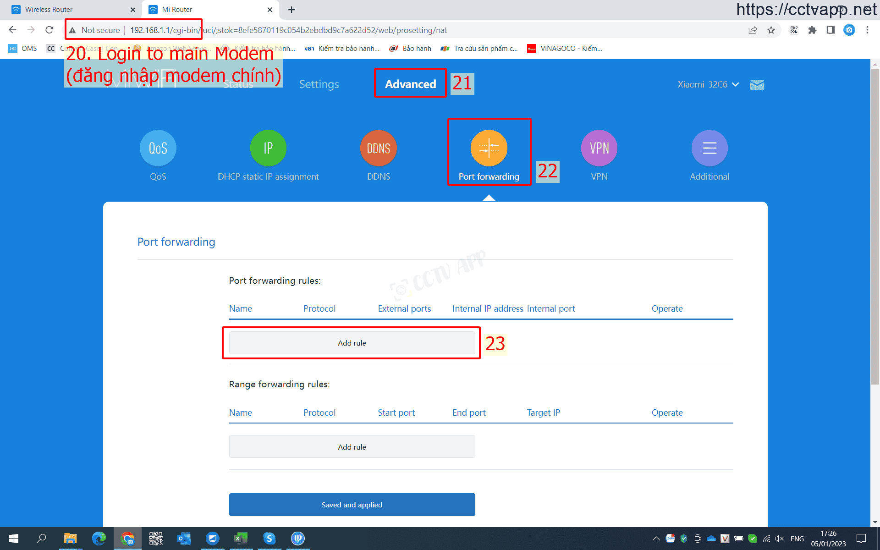
Task: Select the Port forwarding icon
Action: point(489,148)
